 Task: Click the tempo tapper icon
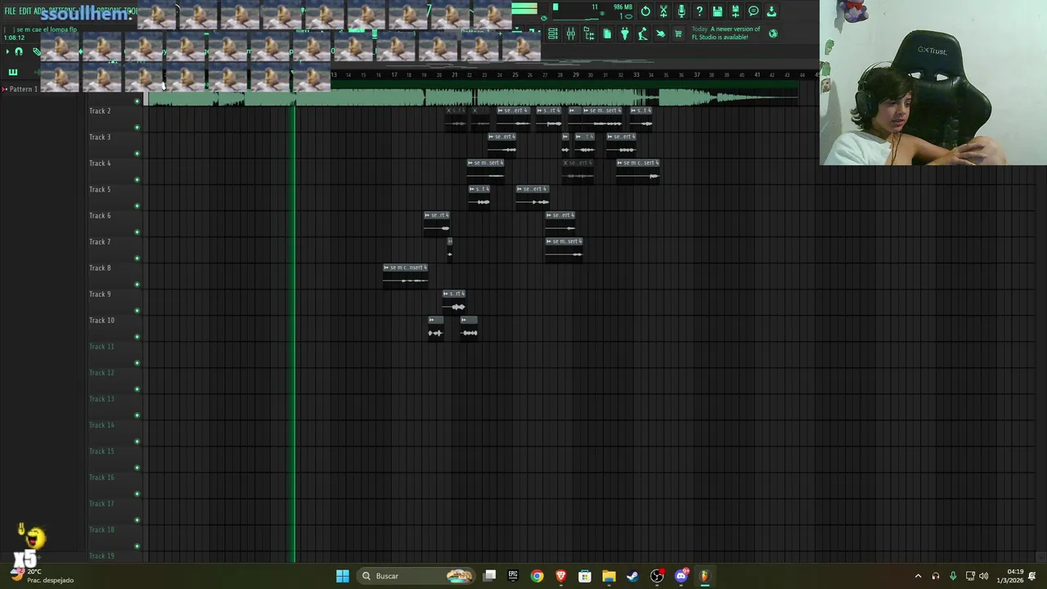pos(643,34)
